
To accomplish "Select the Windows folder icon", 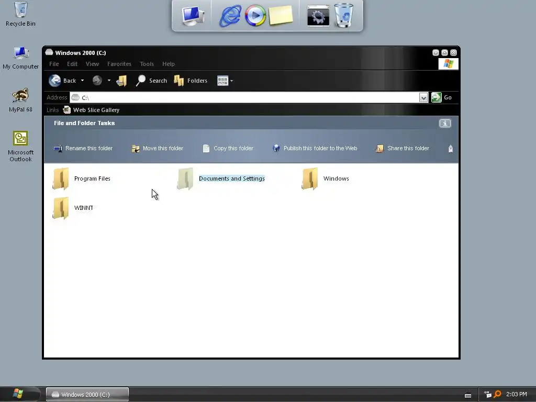I will [310, 178].
